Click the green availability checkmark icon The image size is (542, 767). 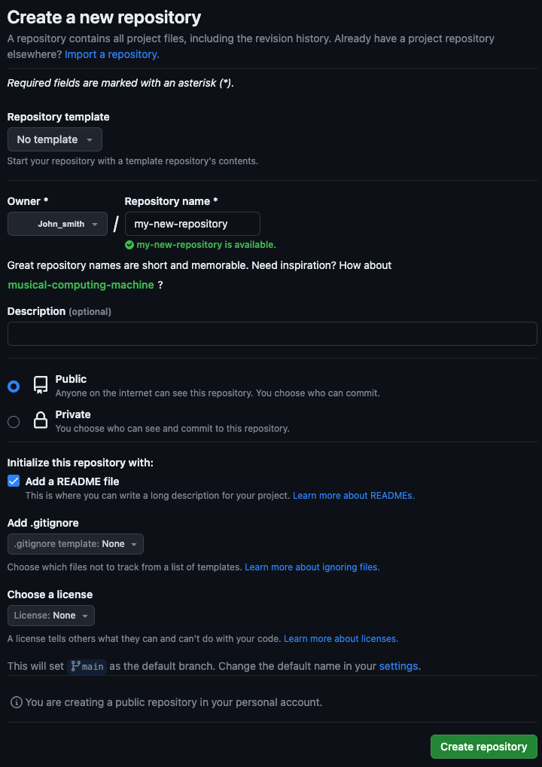point(129,245)
